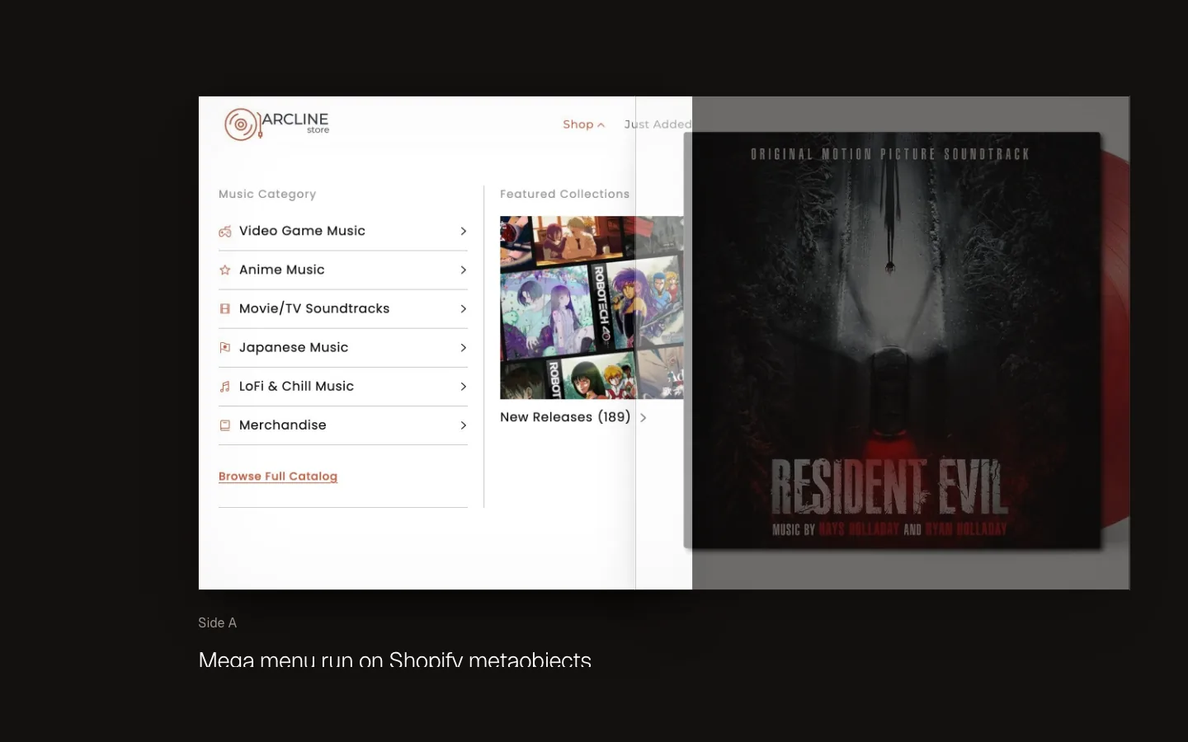Click the Japanese Music flag icon
This screenshot has height=742, width=1188.
click(224, 348)
